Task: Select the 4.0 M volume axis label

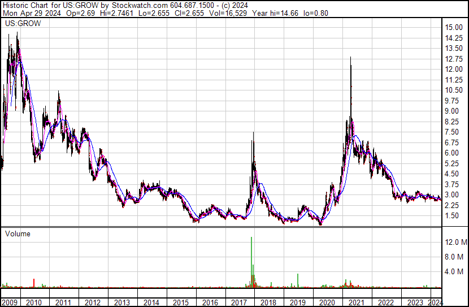Action: pyautogui.click(x=454, y=271)
